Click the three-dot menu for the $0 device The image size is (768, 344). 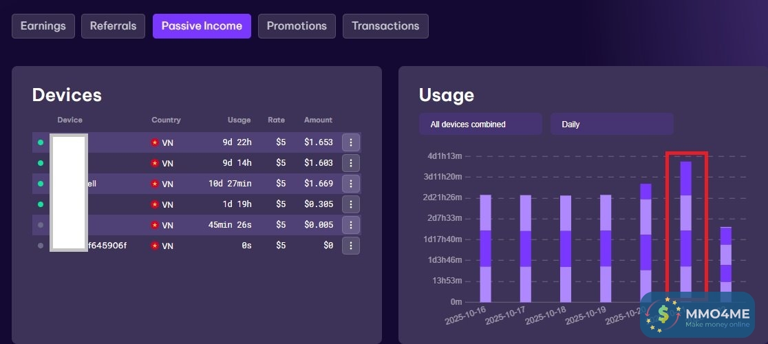[351, 246]
